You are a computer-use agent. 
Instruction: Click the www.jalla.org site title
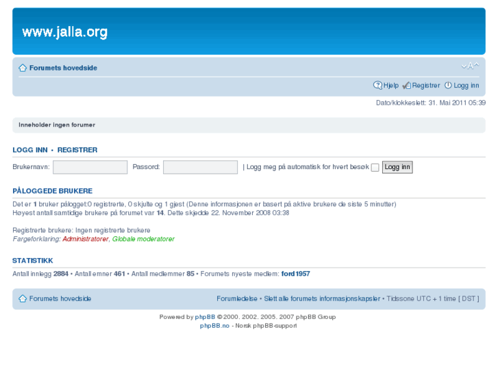(x=65, y=32)
